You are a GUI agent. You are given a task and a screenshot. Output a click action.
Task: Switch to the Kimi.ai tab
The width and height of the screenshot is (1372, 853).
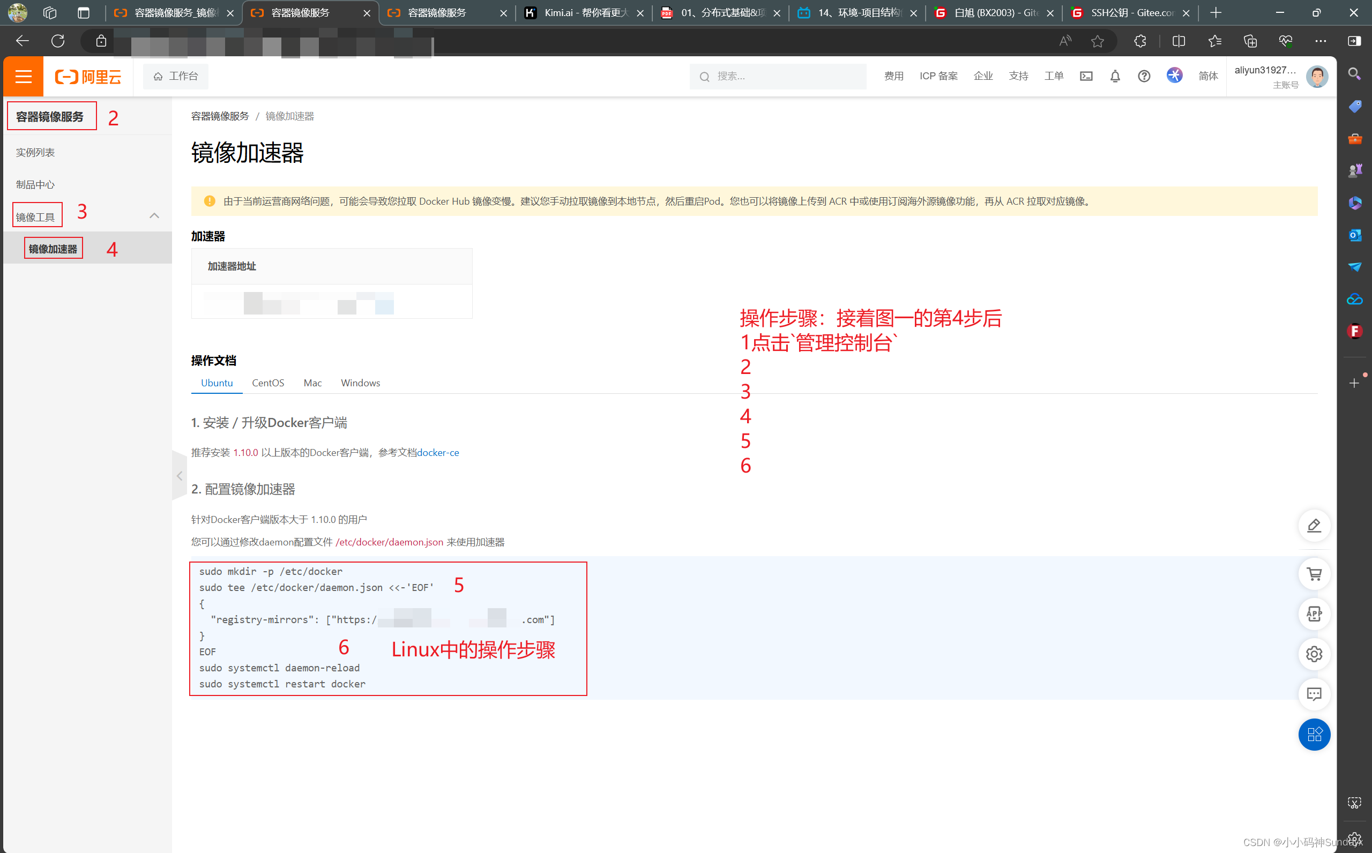[x=584, y=12]
